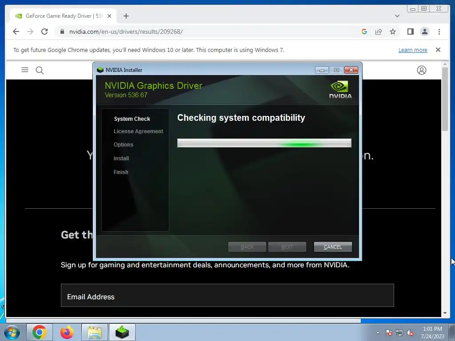Select System Check step
This screenshot has width=455, height=341.
coord(132,119)
